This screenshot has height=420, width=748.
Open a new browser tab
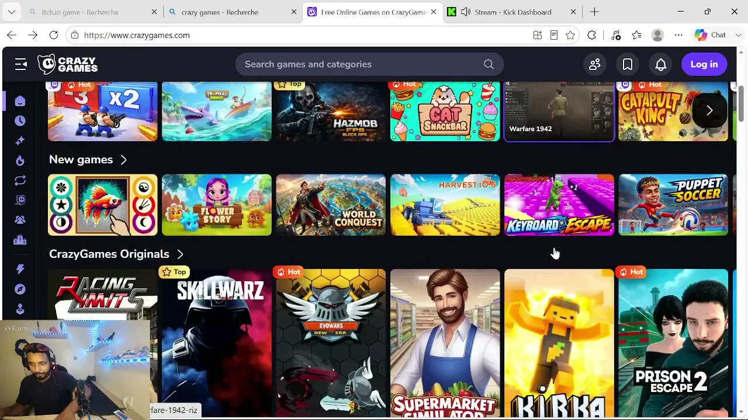pyautogui.click(x=594, y=12)
